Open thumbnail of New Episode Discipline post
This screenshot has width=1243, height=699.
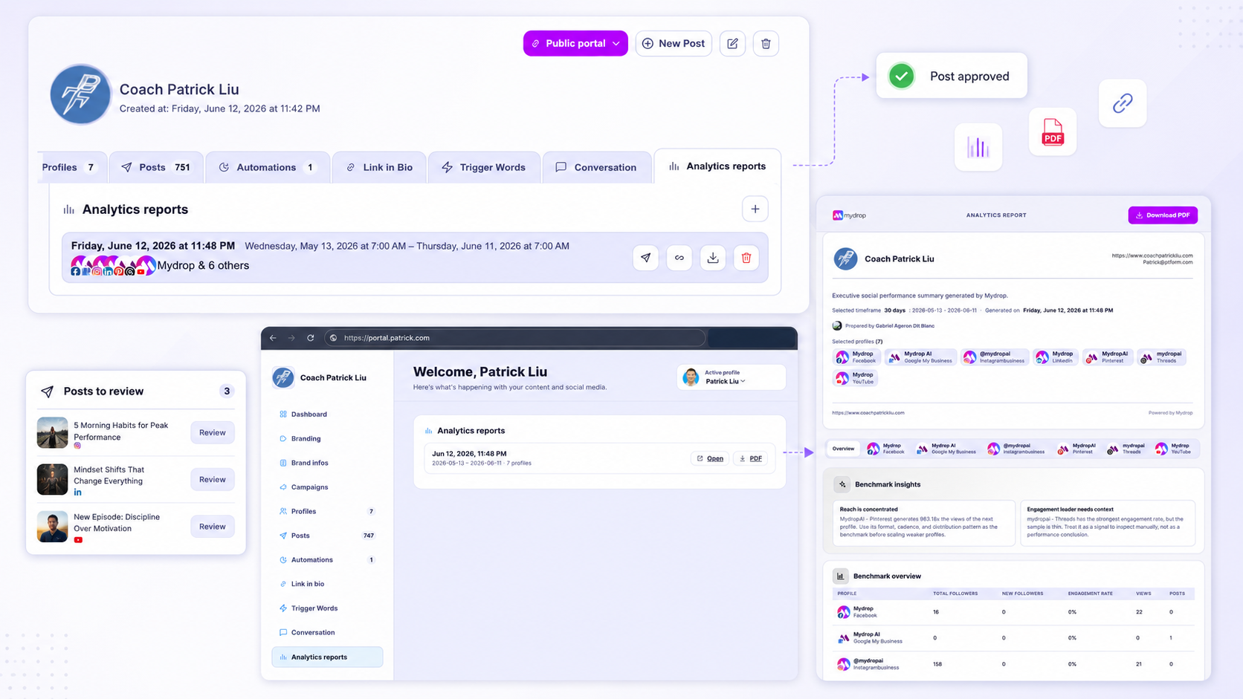[52, 526]
